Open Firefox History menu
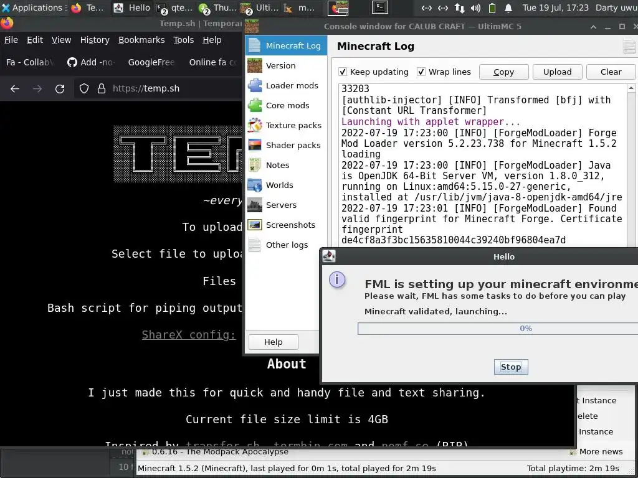This screenshot has height=478, width=638. [x=95, y=40]
